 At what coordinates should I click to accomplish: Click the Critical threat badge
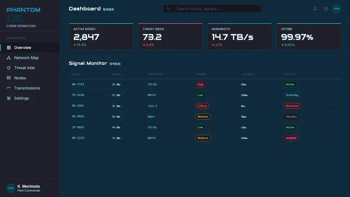(202, 106)
